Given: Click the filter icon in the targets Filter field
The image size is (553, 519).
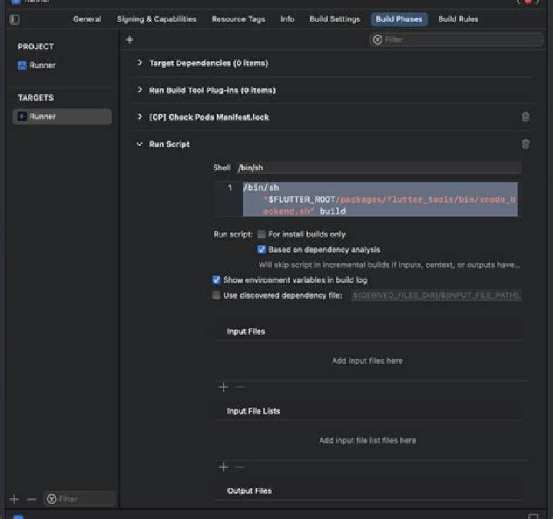Looking at the screenshot, I should pyautogui.click(x=51, y=499).
